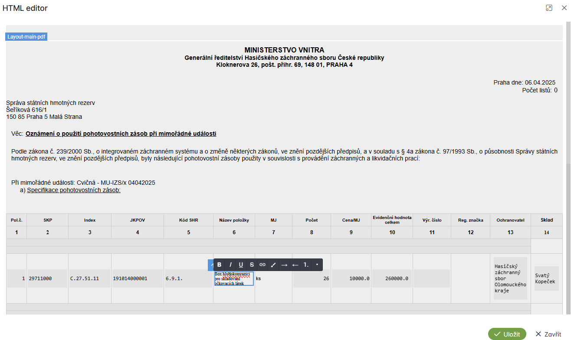Toggle bold formatting in floating toolbar
Screen dimensions: 571x340
click(x=220, y=265)
